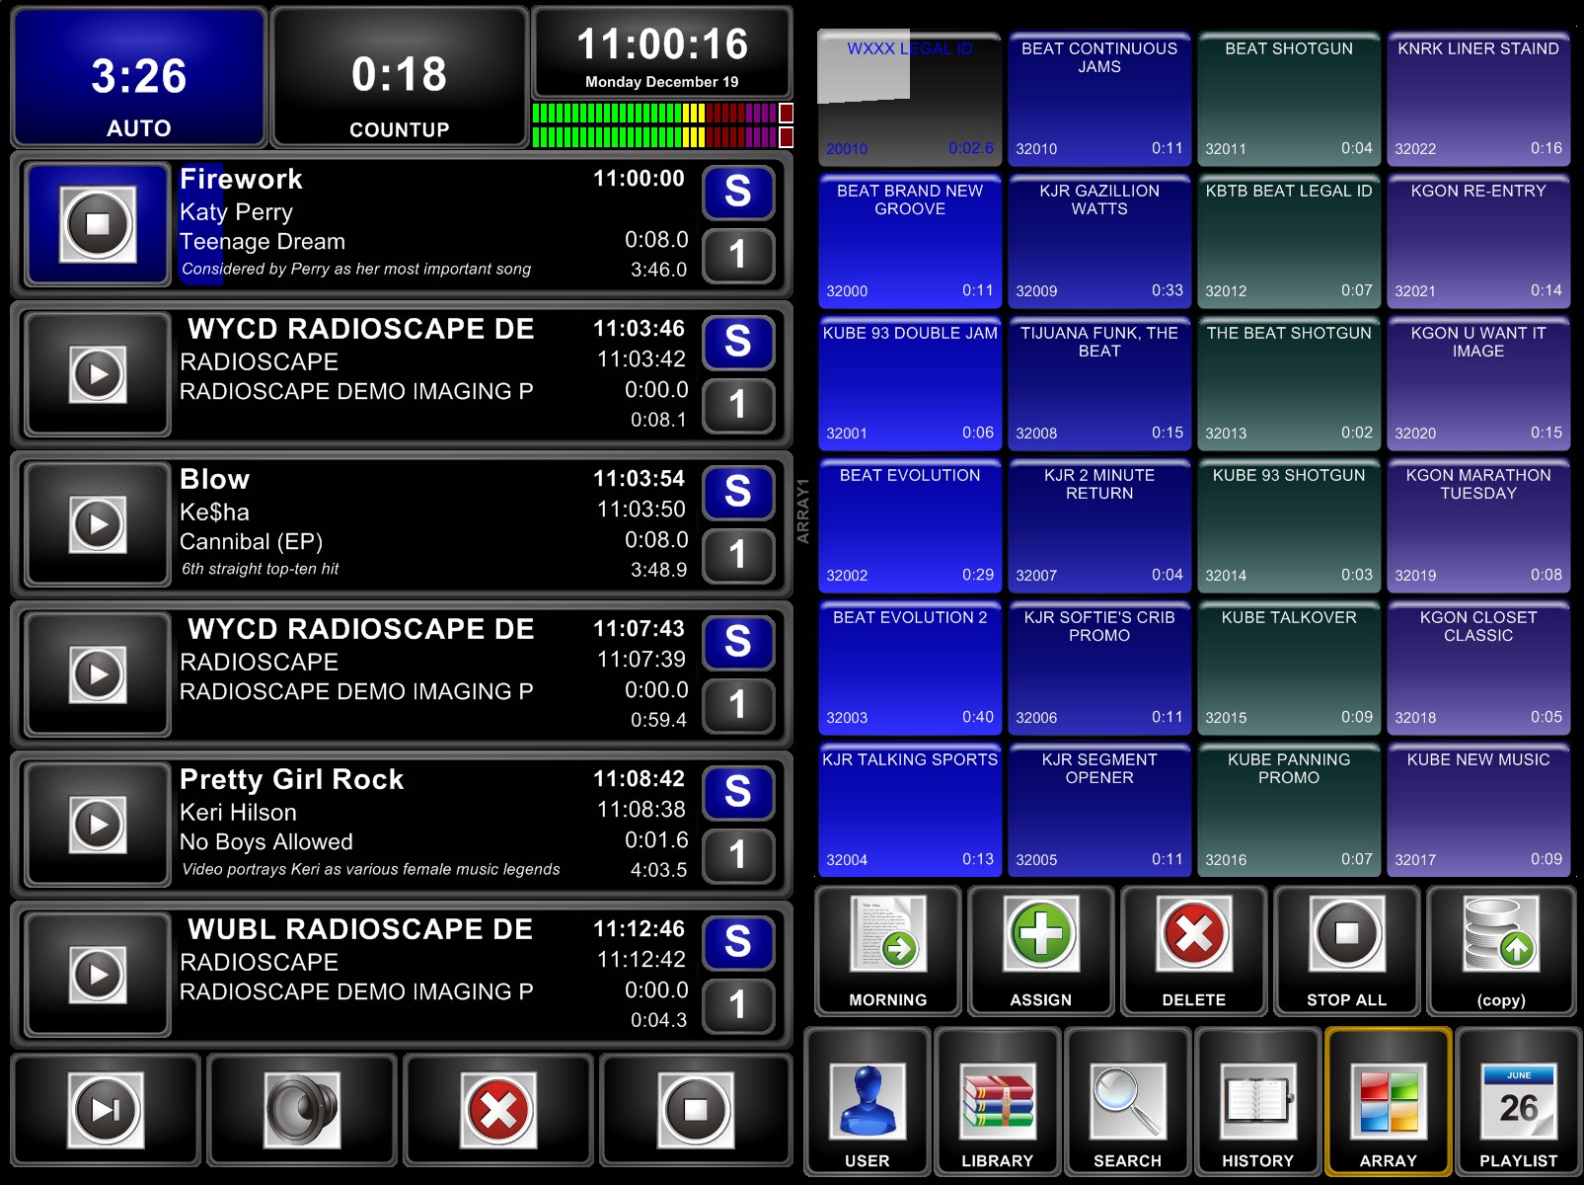
Task: Trigger KJR SOFTIE'S CRIB PROMO cart
Action: 1099,668
